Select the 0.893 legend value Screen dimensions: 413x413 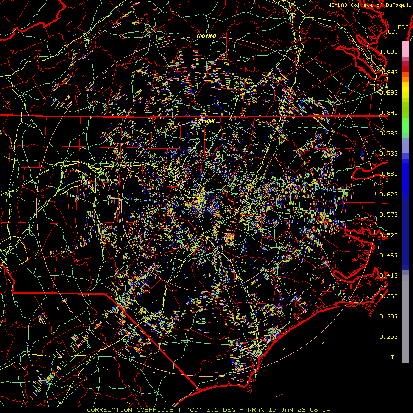pos(389,92)
